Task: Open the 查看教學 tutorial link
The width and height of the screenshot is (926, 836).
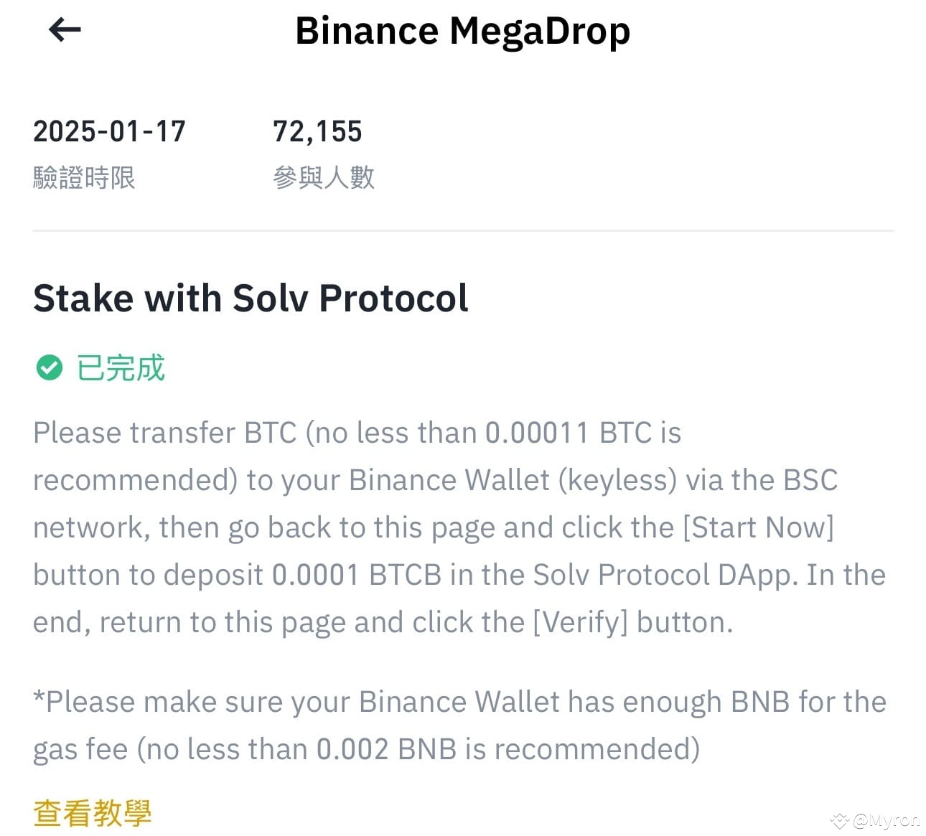Action: (93, 813)
